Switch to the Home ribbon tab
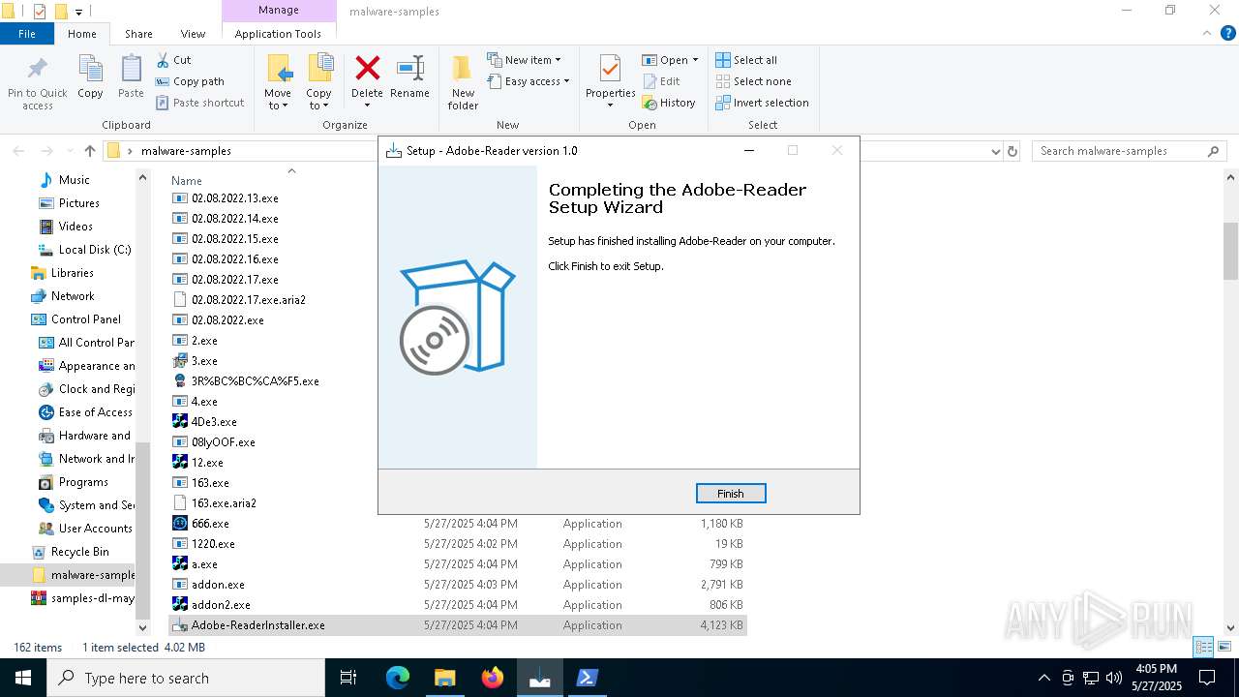Image resolution: width=1239 pixels, height=697 pixels. [x=82, y=34]
